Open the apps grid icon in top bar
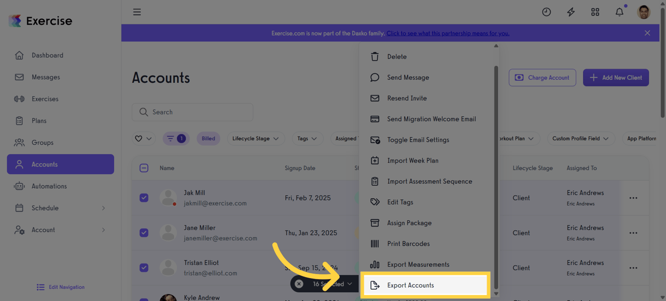Image resolution: width=666 pixels, height=301 pixels. 595,12
